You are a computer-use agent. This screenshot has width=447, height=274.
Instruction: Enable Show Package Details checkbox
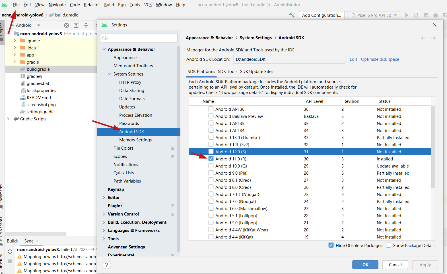point(388,245)
